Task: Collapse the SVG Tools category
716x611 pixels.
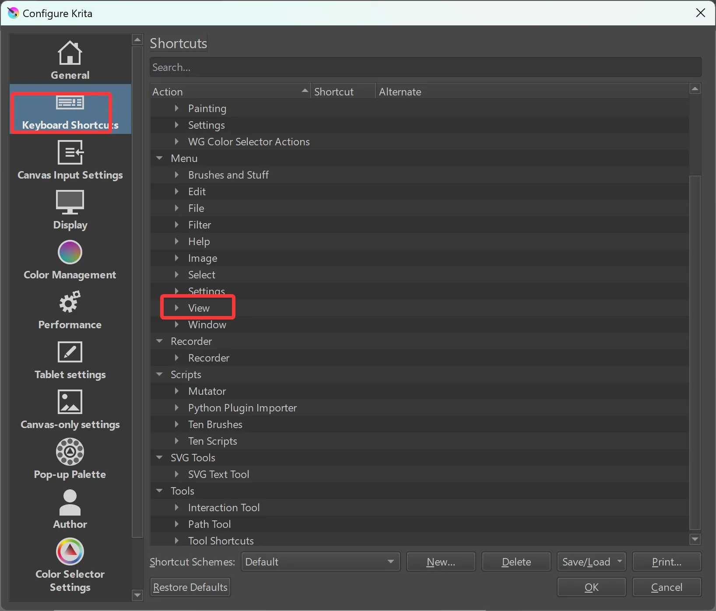Action: click(x=159, y=457)
